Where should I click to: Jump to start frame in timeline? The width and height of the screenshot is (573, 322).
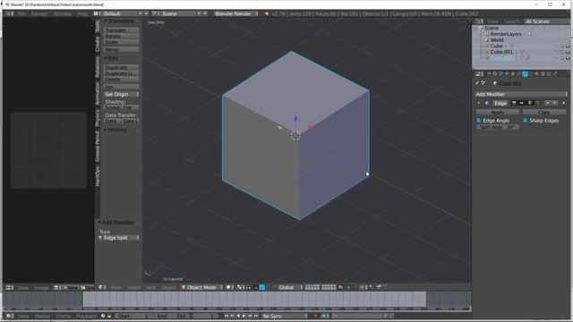(227, 316)
